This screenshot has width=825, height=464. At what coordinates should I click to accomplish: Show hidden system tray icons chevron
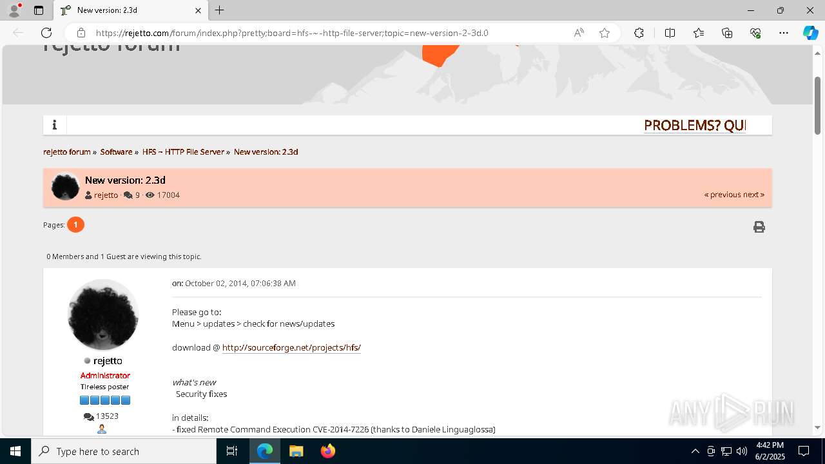pyautogui.click(x=695, y=451)
